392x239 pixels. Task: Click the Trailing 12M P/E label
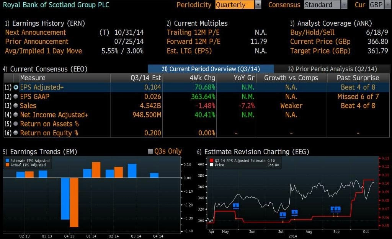[x=193, y=33]
